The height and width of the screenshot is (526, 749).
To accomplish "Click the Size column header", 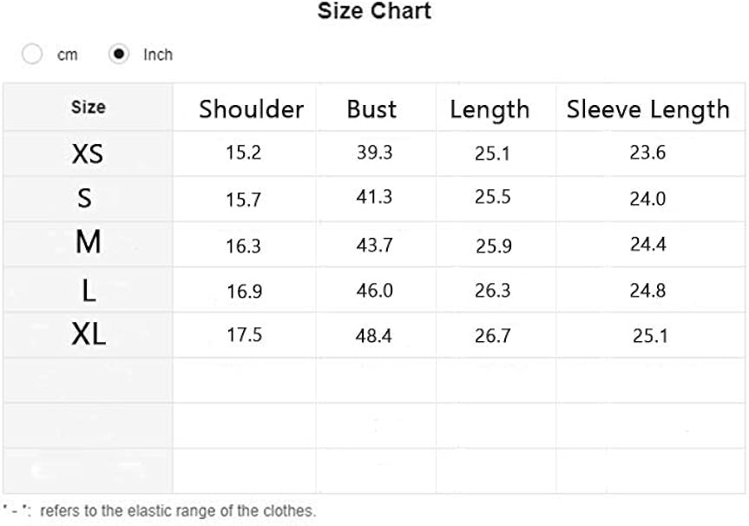I will [x=89, y=108].
